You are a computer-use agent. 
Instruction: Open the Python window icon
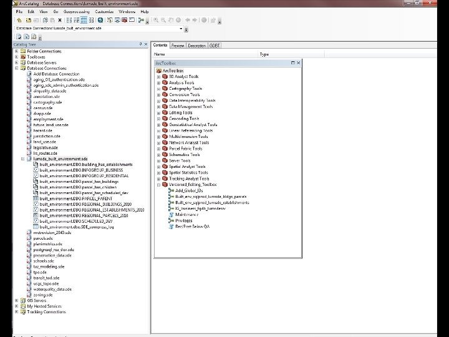point(132,20)
